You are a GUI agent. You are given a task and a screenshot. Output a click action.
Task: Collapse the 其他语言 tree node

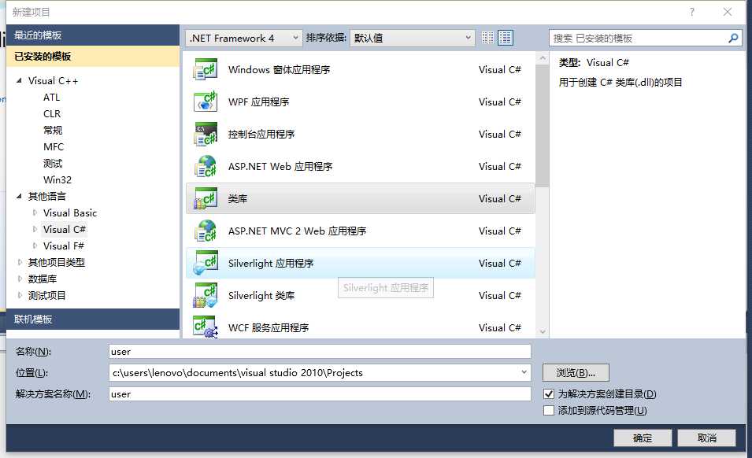(19, 196)
